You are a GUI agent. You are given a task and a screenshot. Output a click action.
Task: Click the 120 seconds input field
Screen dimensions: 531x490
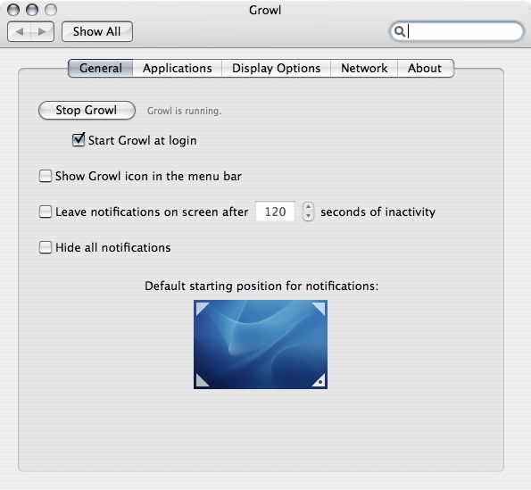click(x=275, y=212)
